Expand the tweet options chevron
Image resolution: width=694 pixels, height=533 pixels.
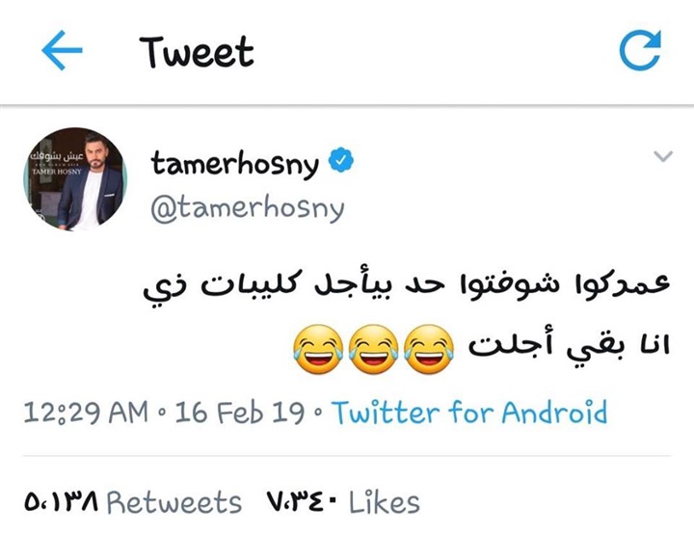click(663, 156)
